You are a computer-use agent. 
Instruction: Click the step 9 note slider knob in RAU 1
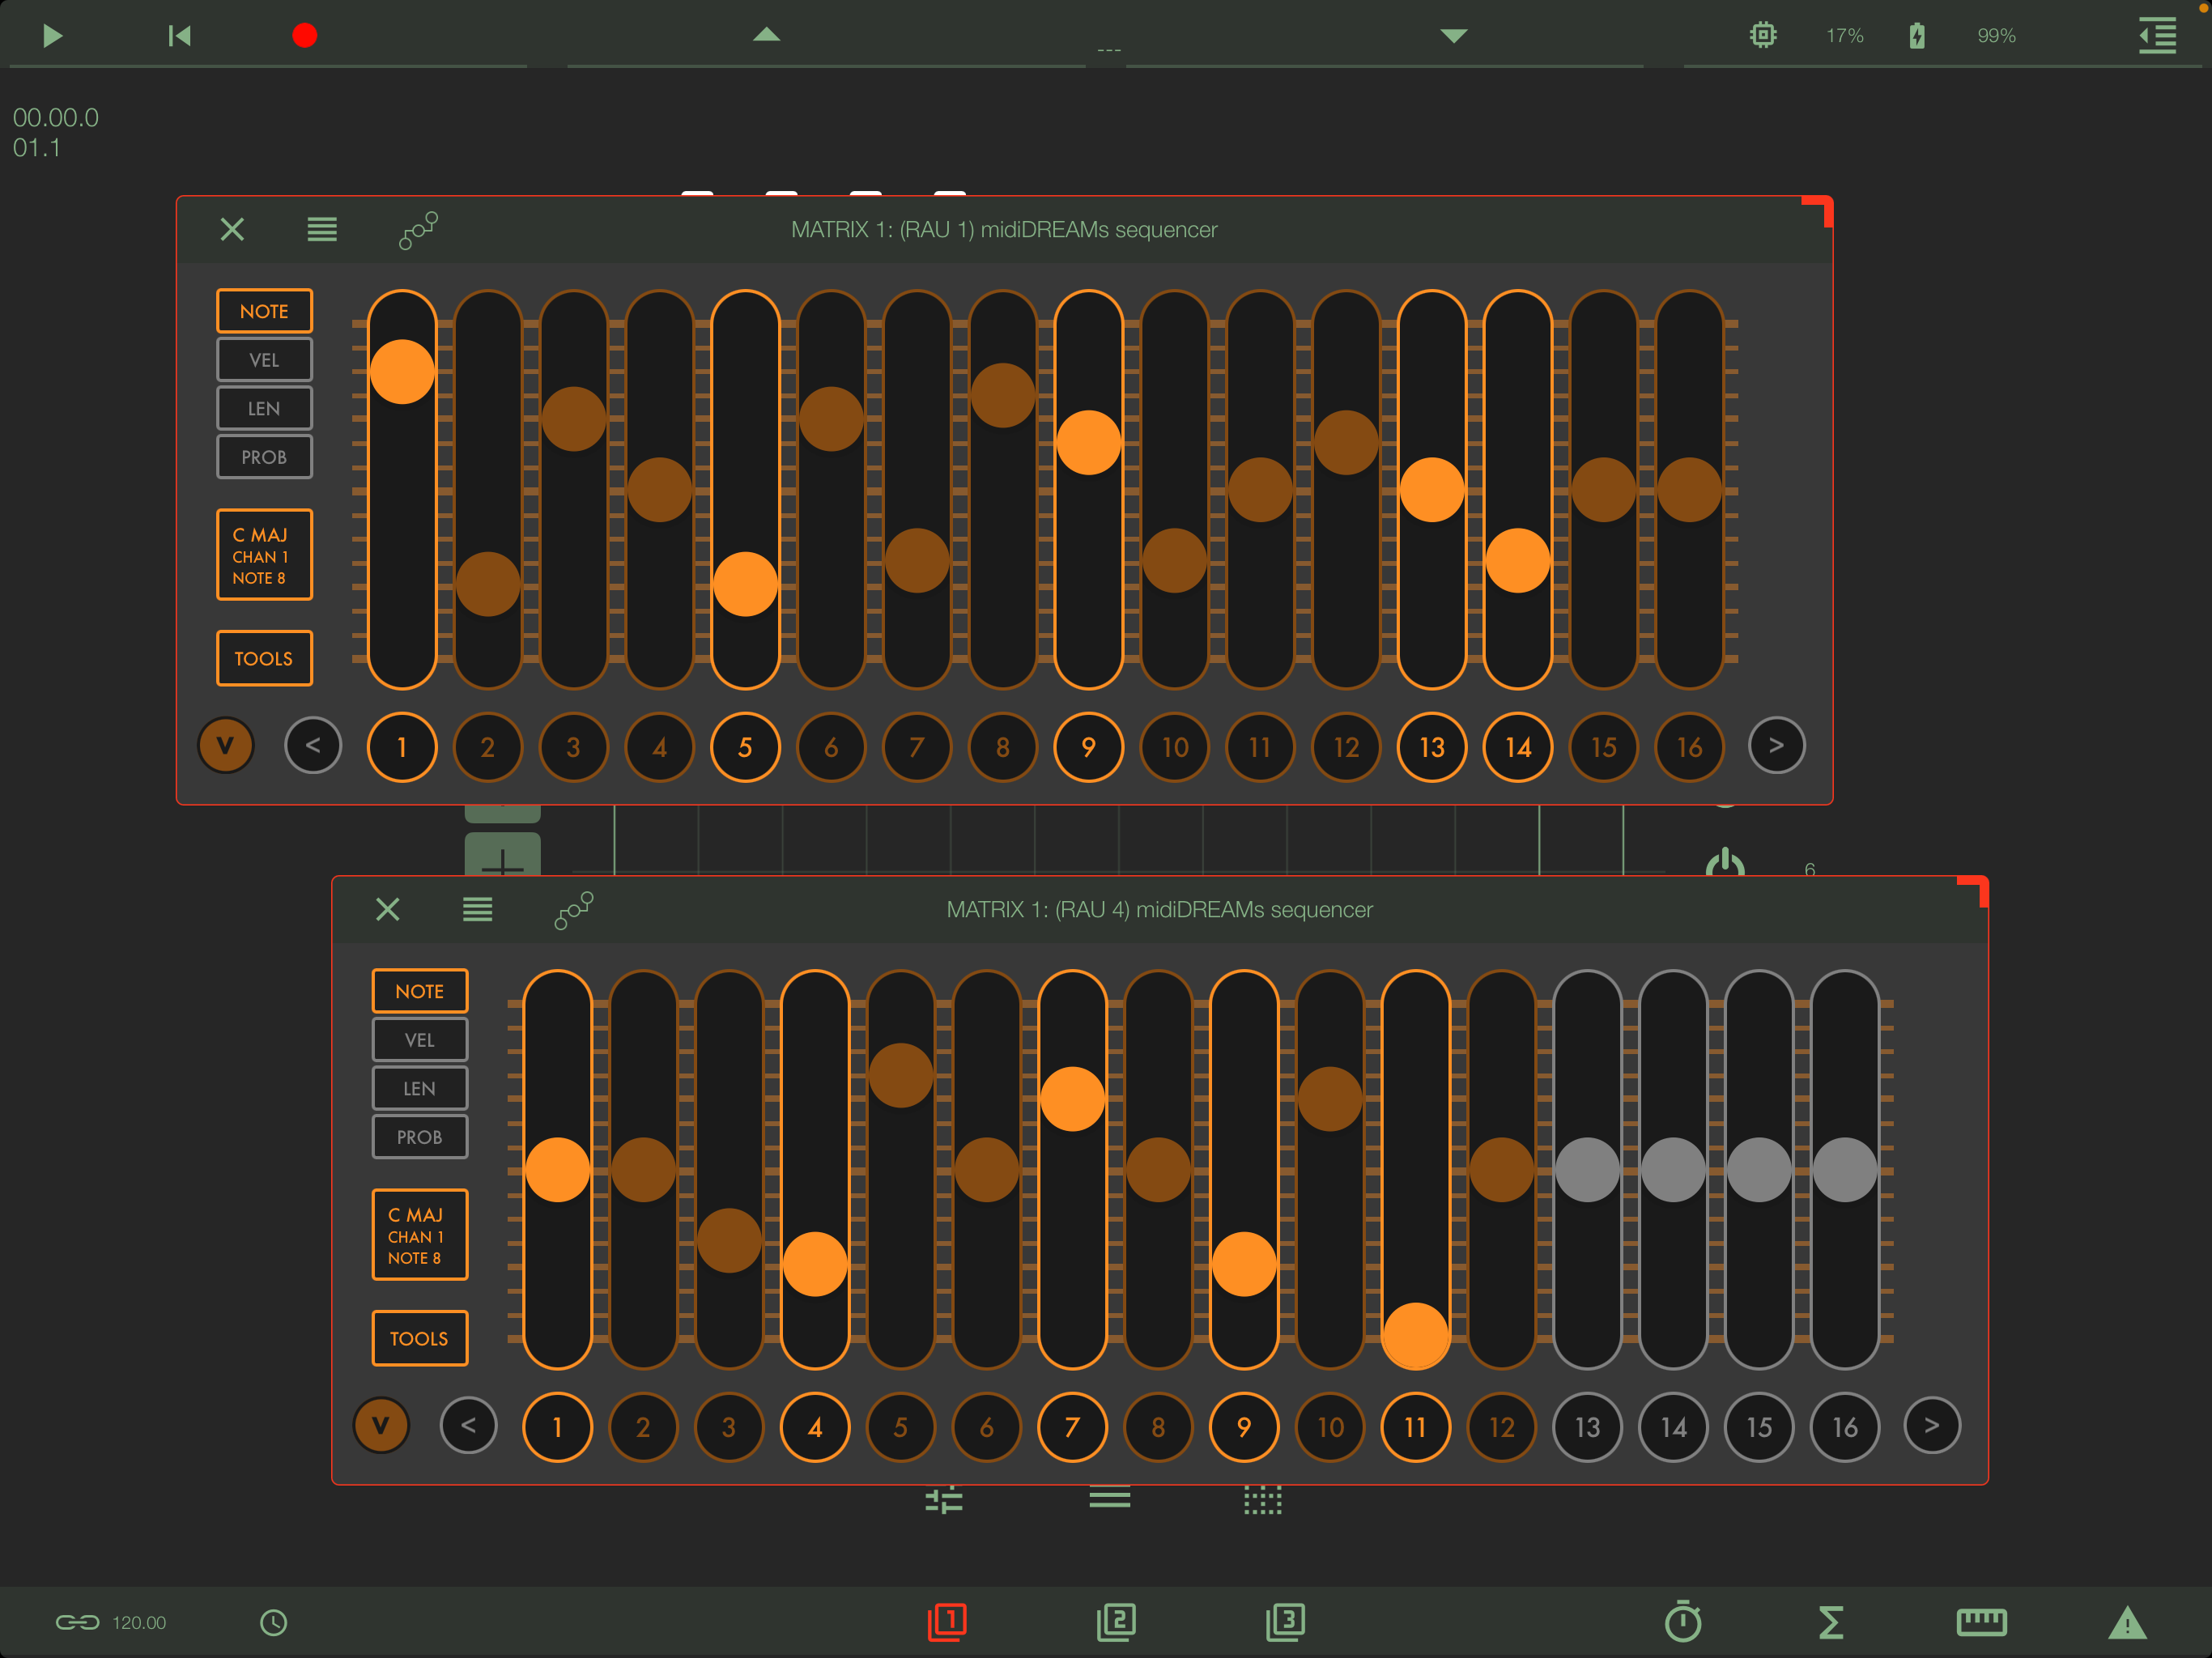[1088, 442]
